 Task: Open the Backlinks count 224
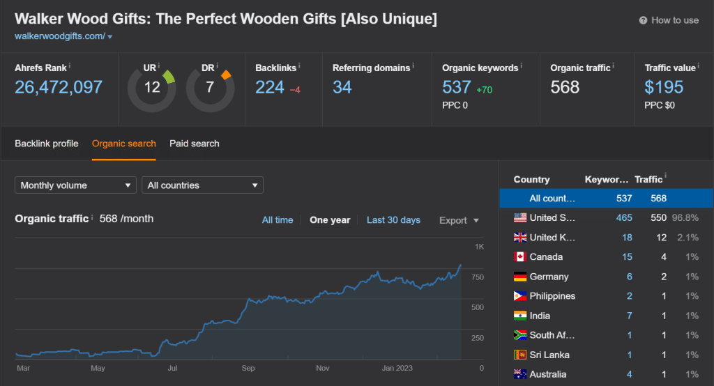pyautogui.click(x=270, y=87)
